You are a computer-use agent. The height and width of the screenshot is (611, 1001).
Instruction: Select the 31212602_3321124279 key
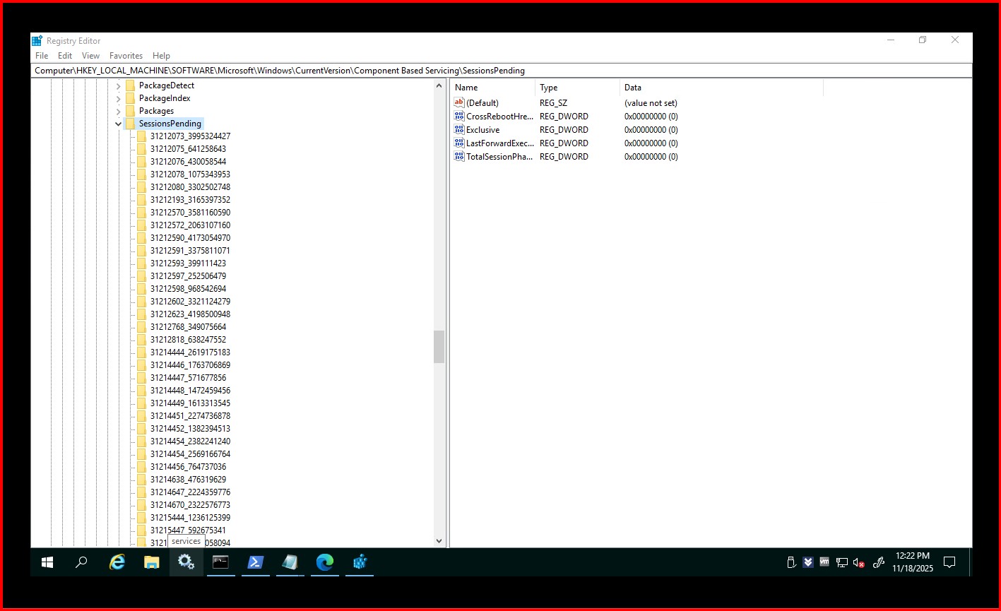[x=190, y=302]
